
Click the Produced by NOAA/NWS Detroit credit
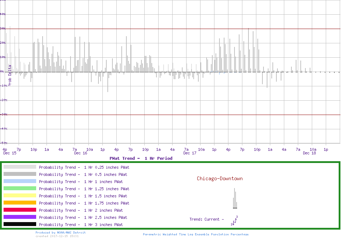(x=61, y=232)
